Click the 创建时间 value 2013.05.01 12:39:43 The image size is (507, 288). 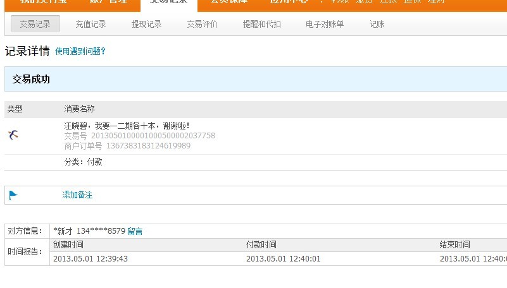click(x=91, y=258)
